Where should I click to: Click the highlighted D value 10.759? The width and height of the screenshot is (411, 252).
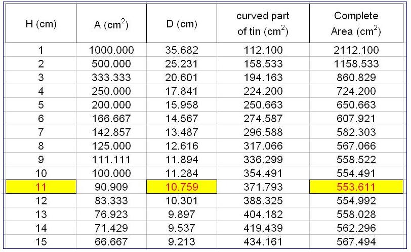pyautogui.click(x=181, y=187)
